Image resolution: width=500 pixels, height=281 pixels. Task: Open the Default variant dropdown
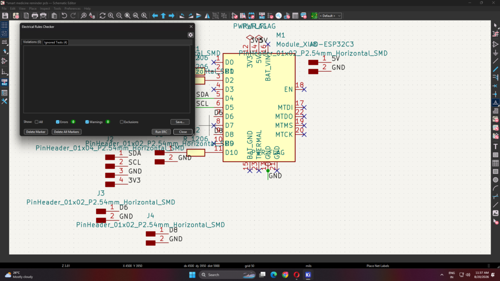pos(330,16)
